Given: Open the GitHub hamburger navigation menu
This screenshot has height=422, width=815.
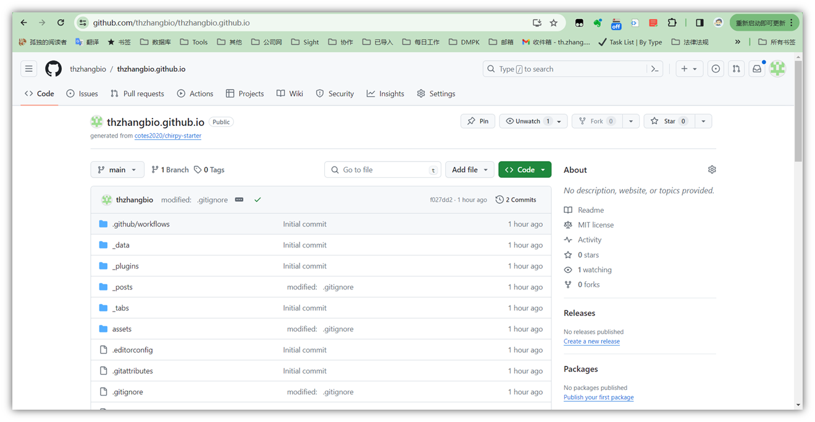Looking at the screenshot, I should [x=29, y=69].
